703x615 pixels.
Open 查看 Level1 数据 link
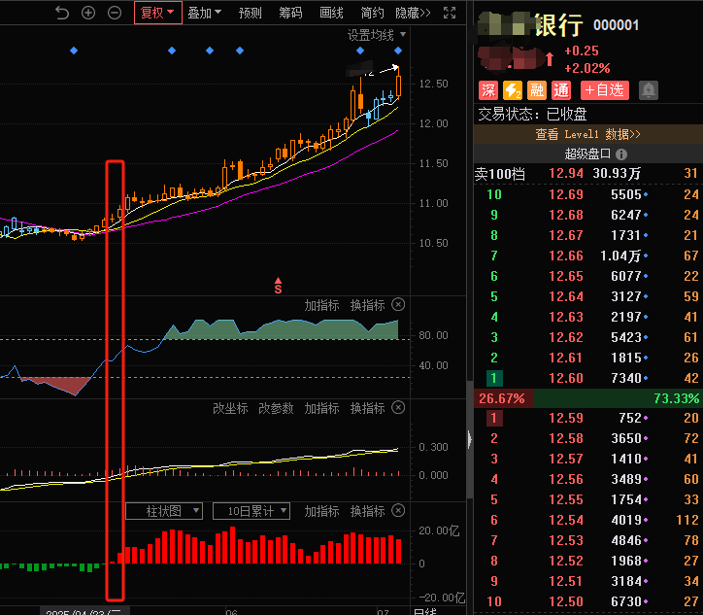click(x=587, y=134)
